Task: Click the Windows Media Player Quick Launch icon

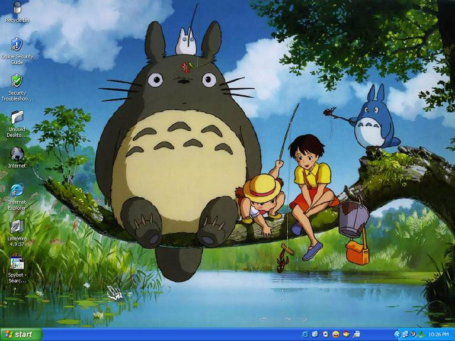Action: [326, 334]
